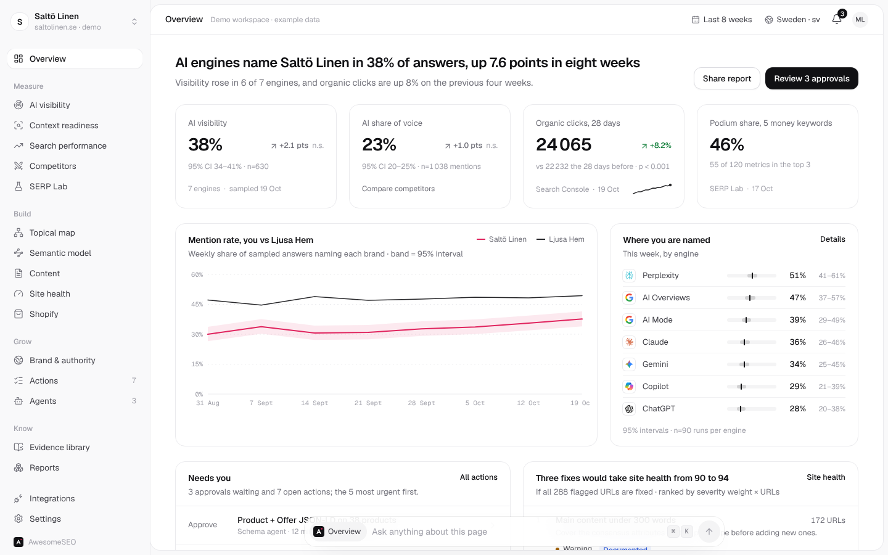This screenshot has width=888, height=555.
Task: Click the Perplexity engine icon
Action: coord(629,276)
